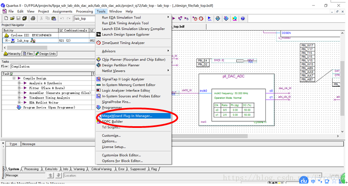
Task: Switch to the Hierarchy tab
Action: click(x=12, y=54)
